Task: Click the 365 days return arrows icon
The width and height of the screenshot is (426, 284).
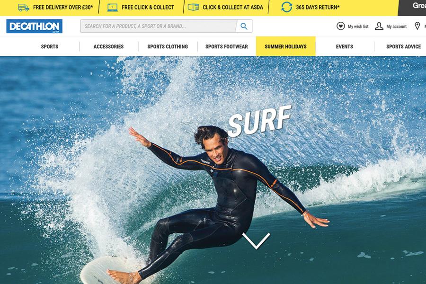Action: click(287, 7)
